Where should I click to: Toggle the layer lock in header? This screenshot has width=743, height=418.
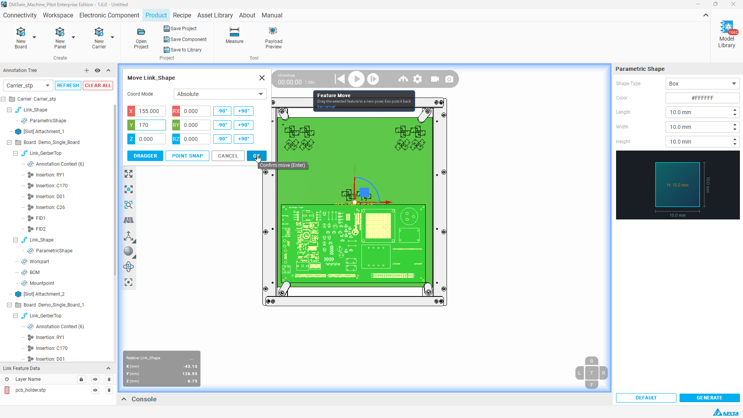pos(81,379)
